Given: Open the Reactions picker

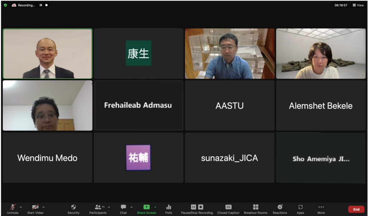Looking at the screenshot, I should pyautogui.click(x=280, y=207).
